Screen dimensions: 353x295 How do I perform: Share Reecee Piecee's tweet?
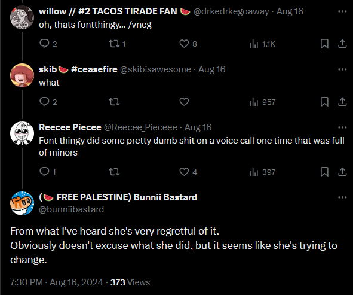click(342, 172)
